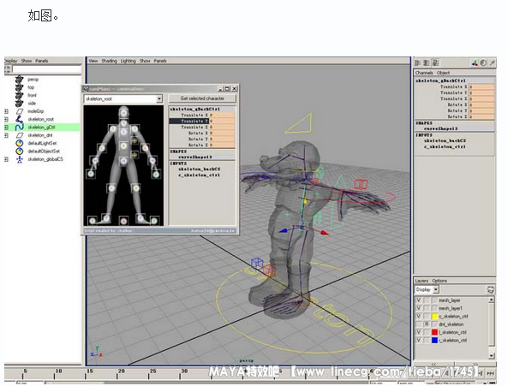This screenshot has height=386, width=508.
Task: Expand the skeleton_gCtrl node in outliner
Action: tap(6, 128)
